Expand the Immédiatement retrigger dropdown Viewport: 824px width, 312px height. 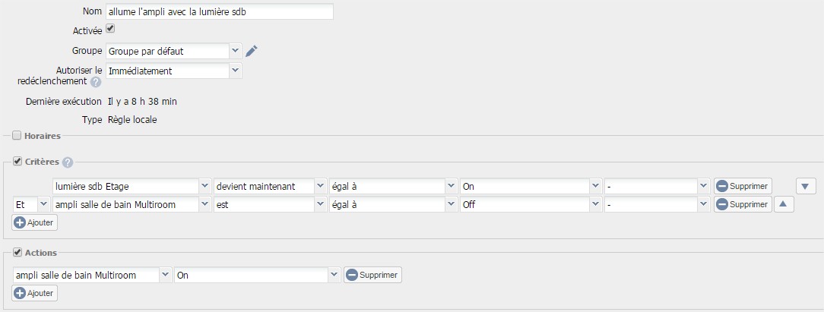(174, 71)
